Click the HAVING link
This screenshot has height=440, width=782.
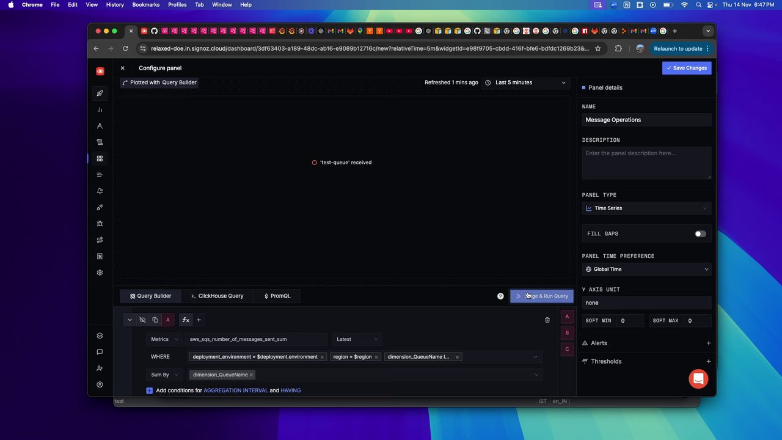[291, 391]
